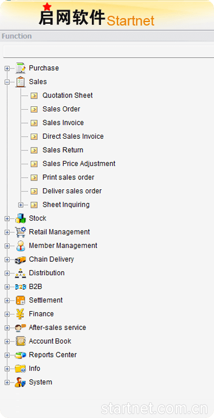Screen dimensions: 214x418
Task: Select Sales Price Adjustment entry
Action: coord(79,164)
